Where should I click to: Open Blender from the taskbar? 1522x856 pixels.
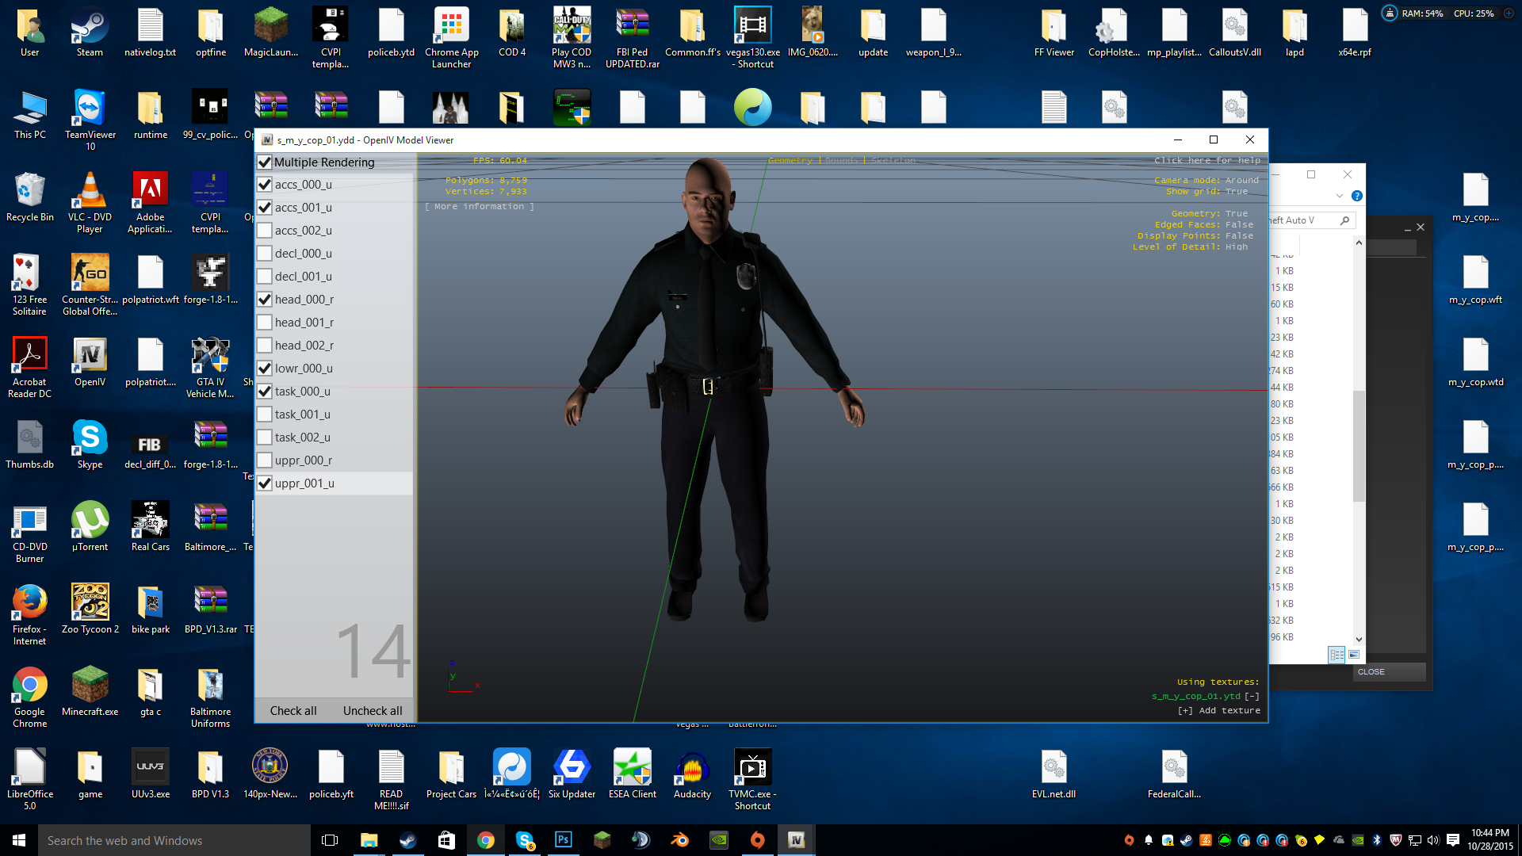679,840
